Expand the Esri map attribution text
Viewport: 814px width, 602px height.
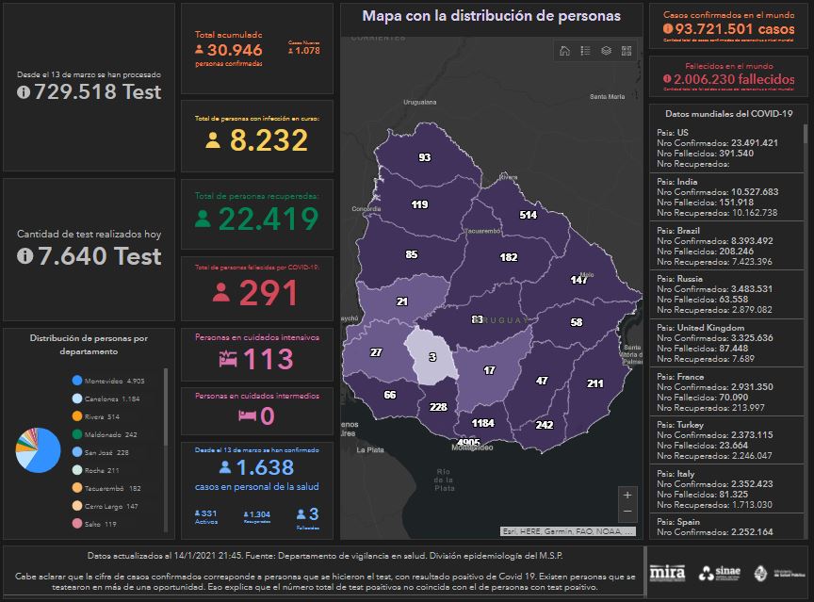(x=568, y=531)
